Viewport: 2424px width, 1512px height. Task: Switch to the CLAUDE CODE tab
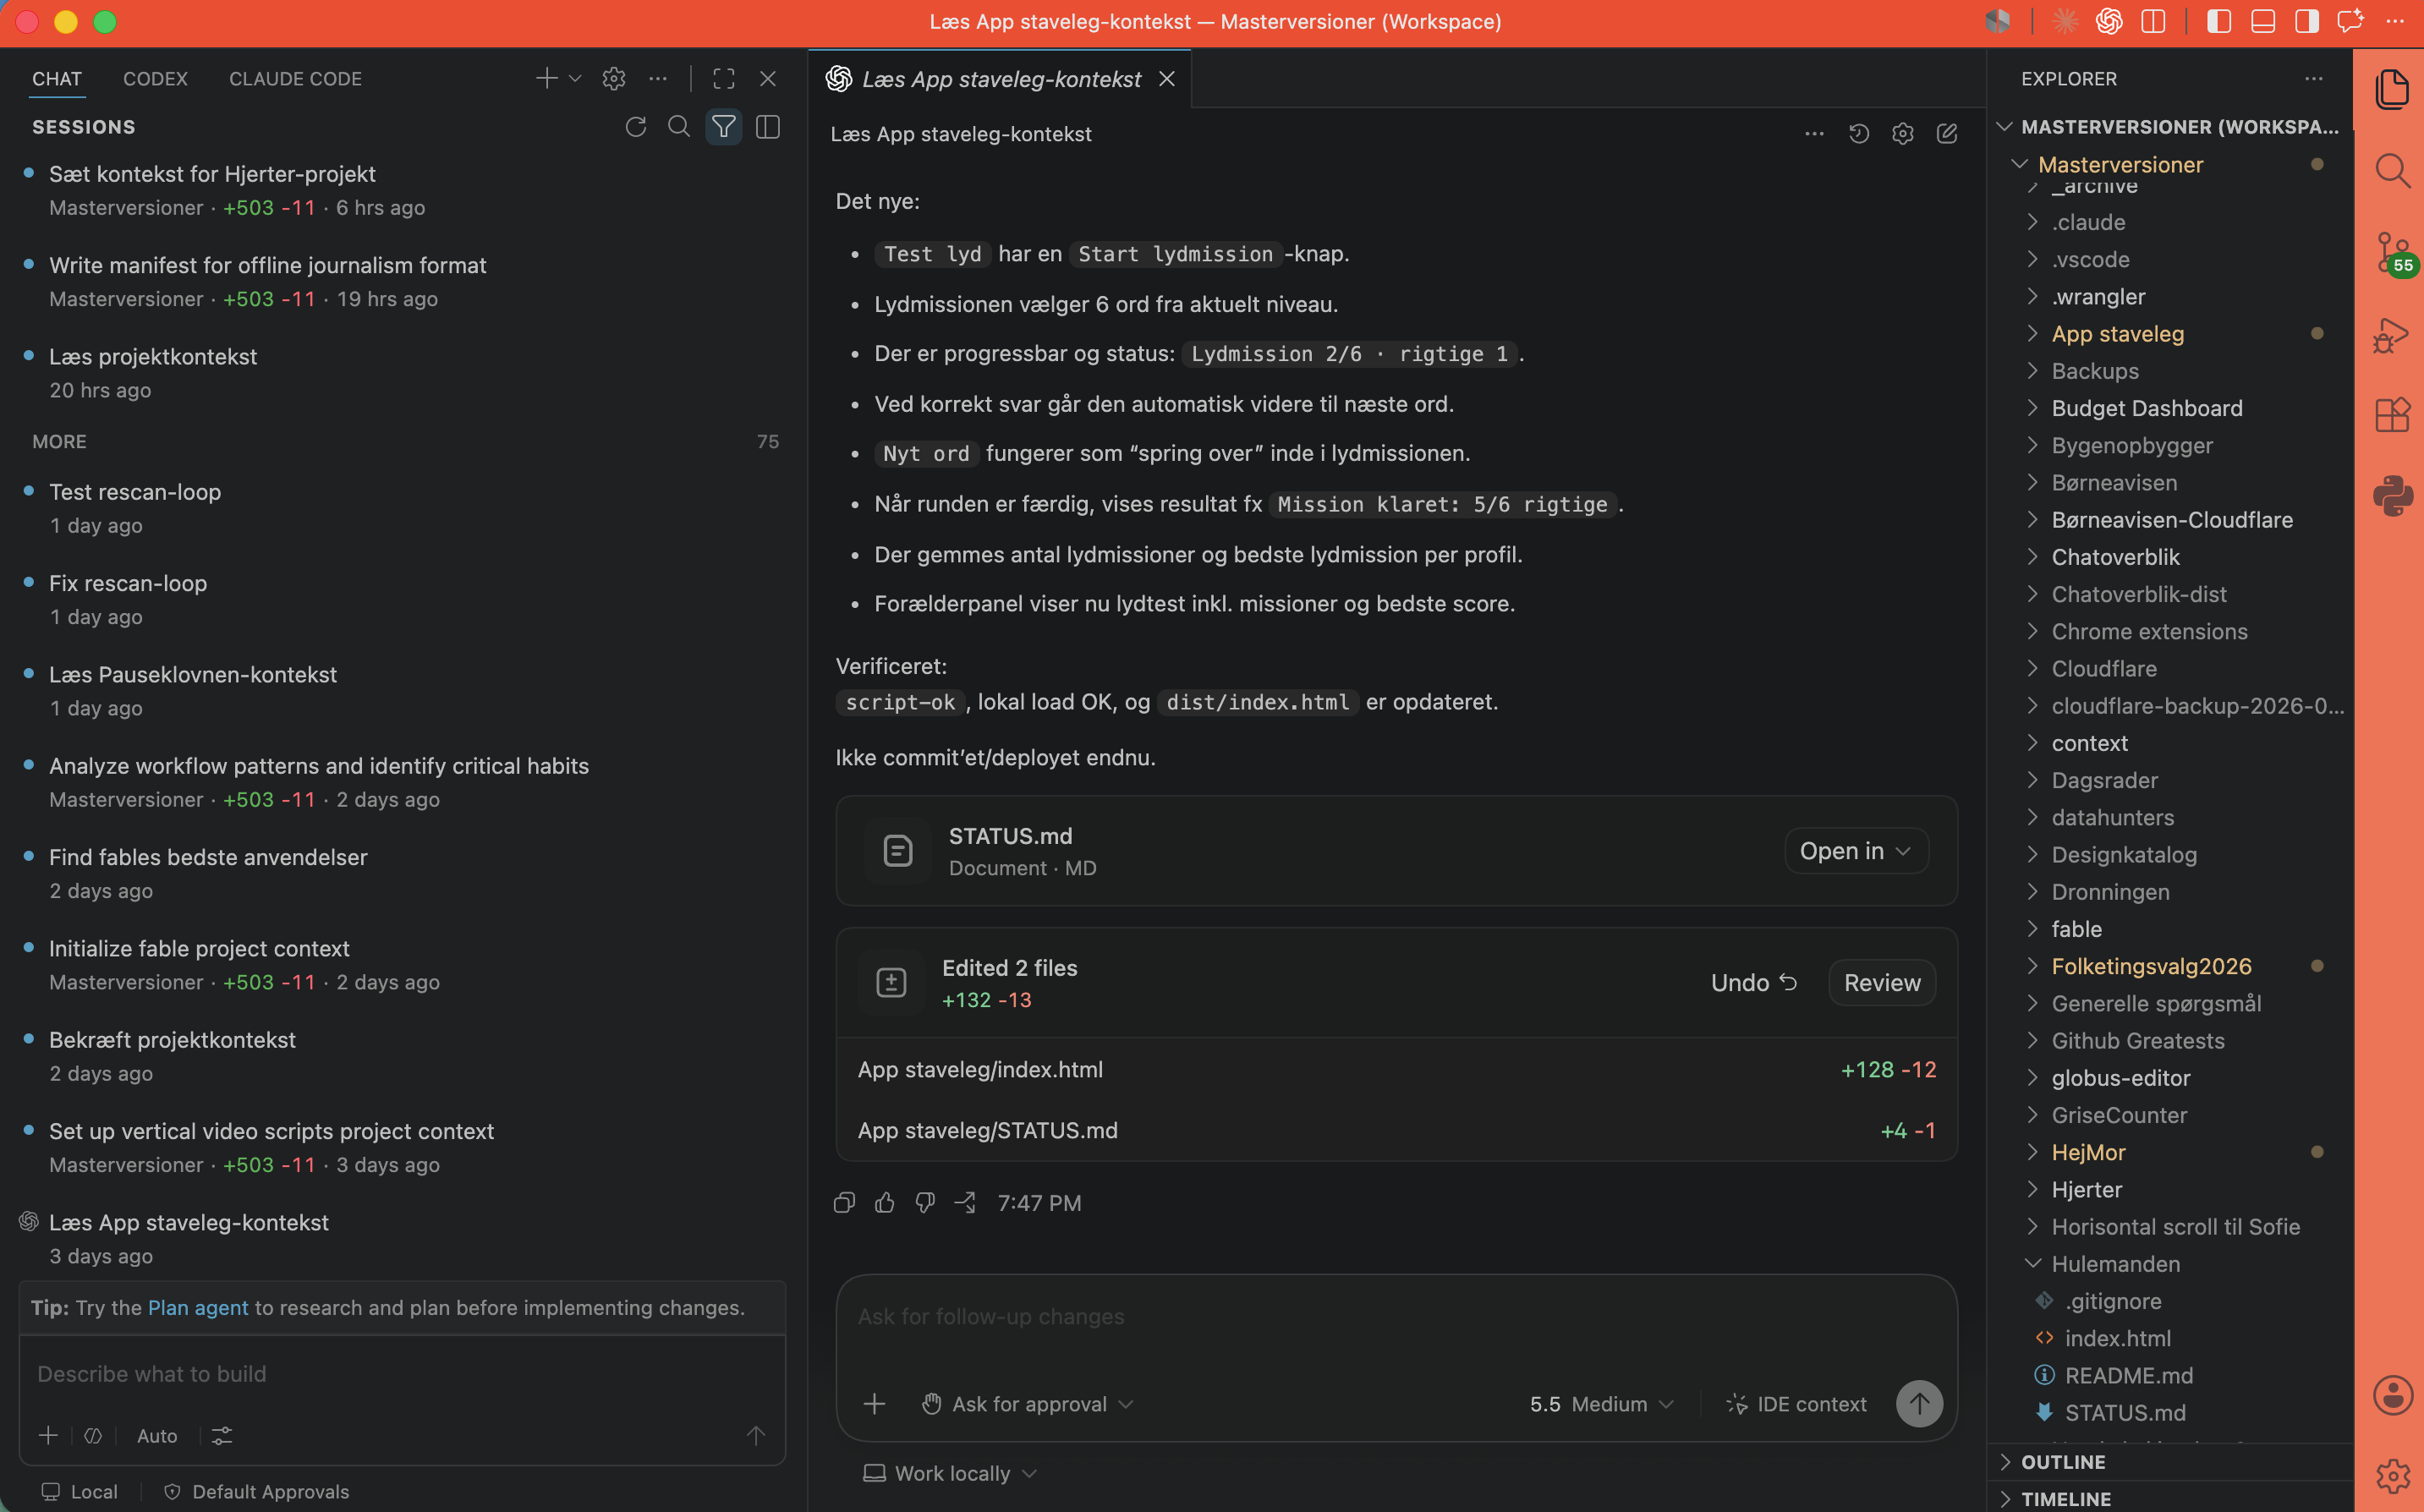click(x=295, y=78)
